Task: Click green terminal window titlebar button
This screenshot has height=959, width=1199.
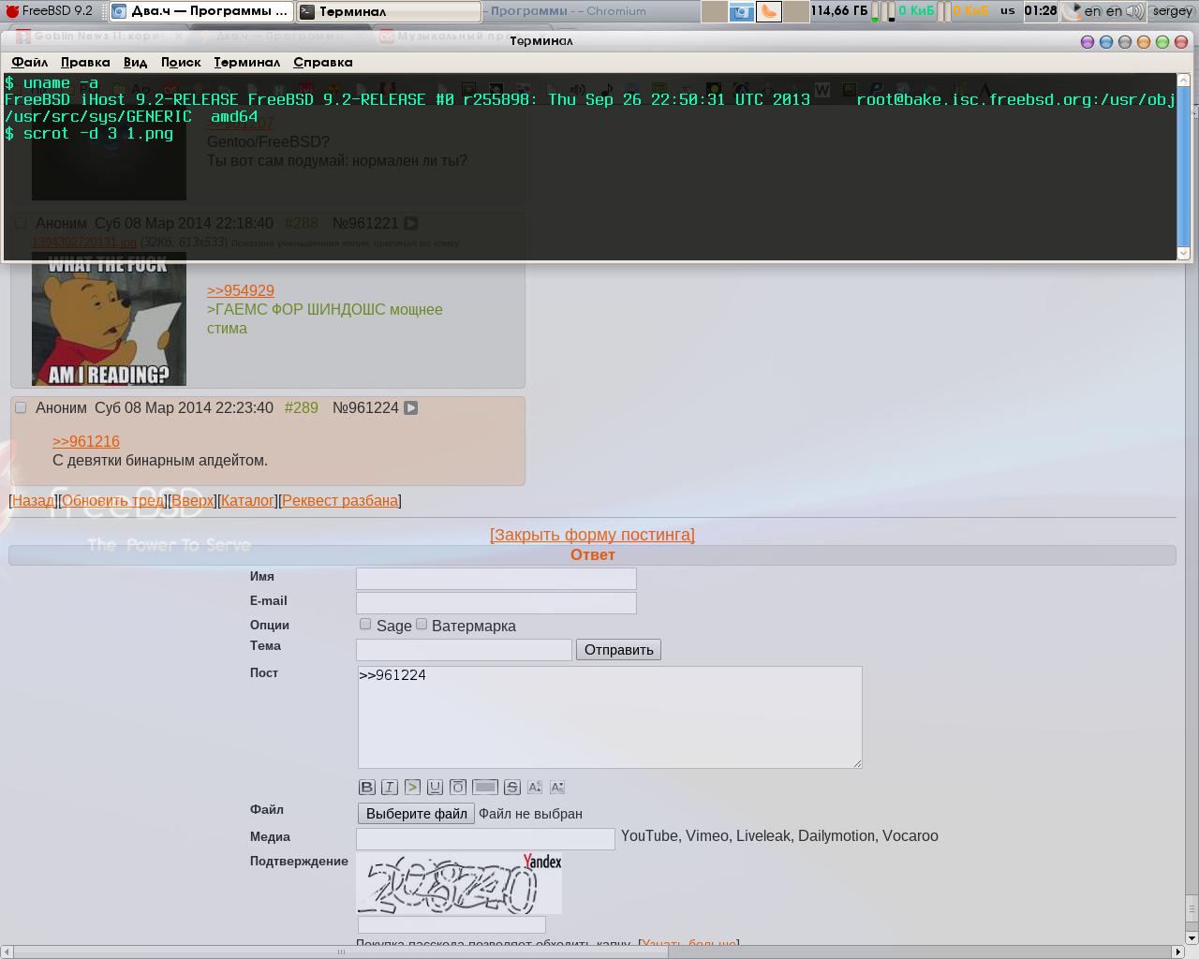Action: click(x=1162, y=42)
